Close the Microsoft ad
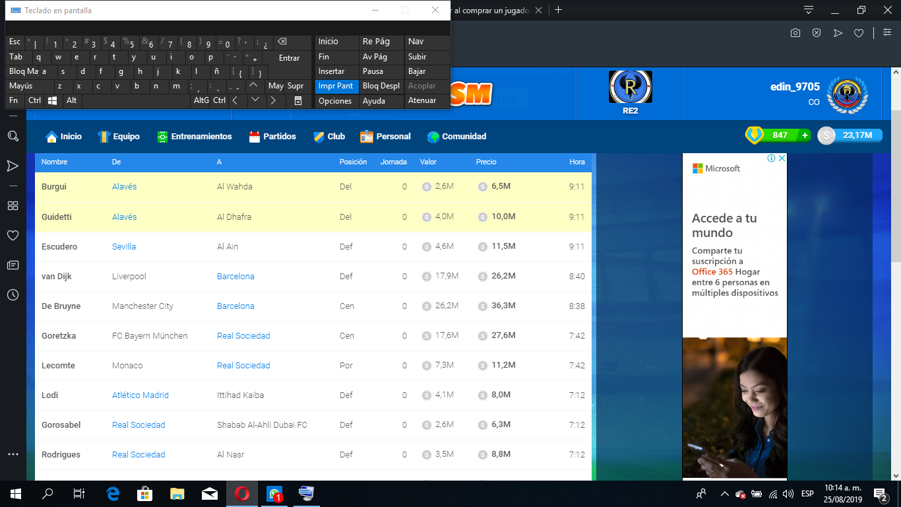This screenshot has height=507, width=901. [782, 158]
